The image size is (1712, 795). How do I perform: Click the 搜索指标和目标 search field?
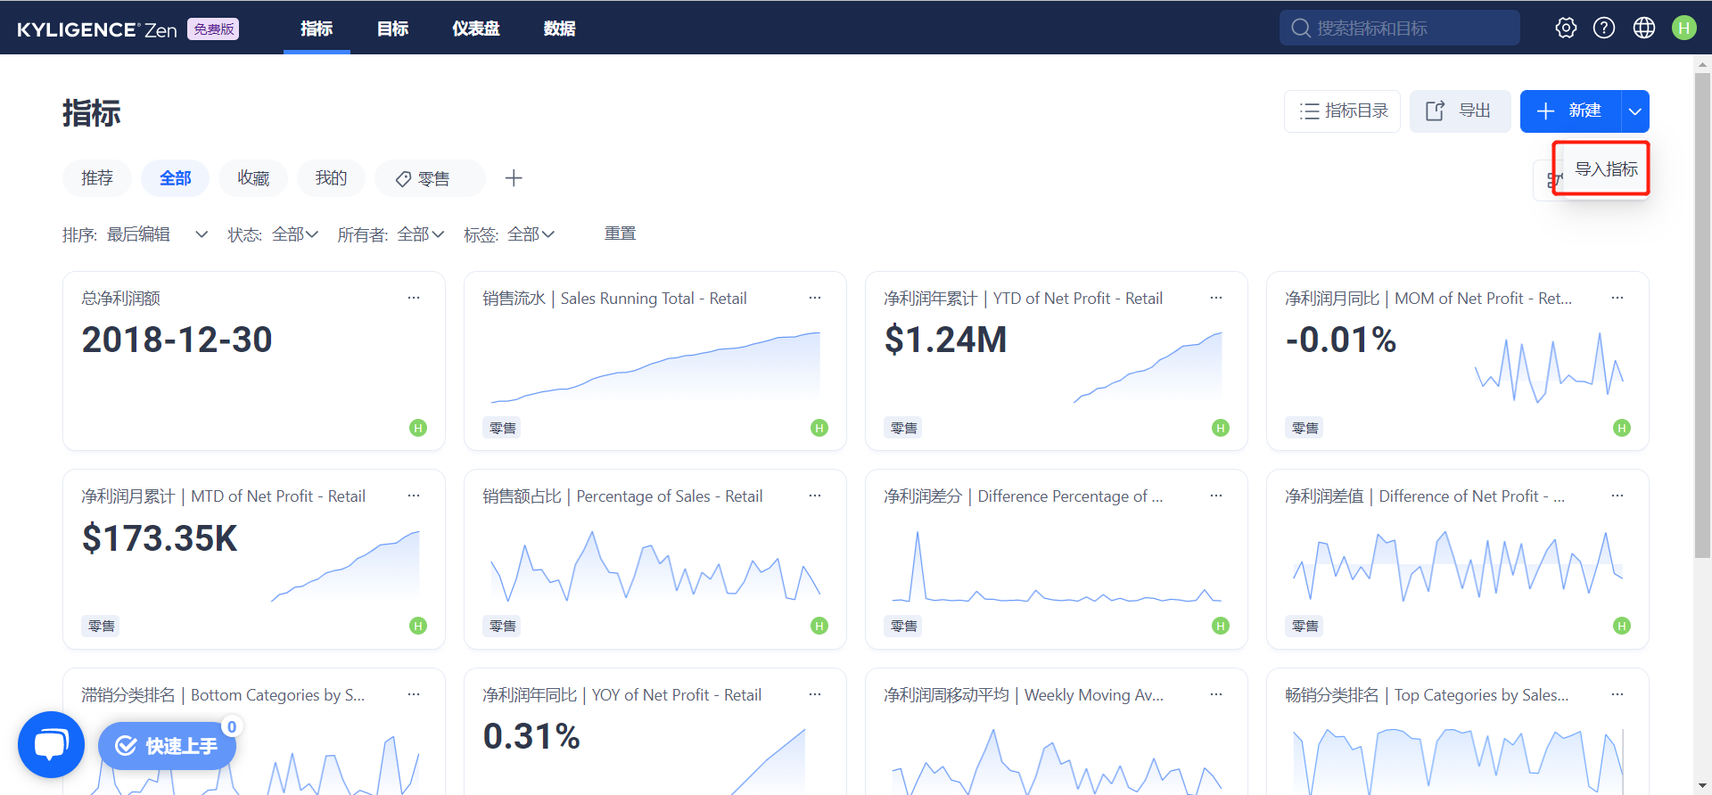(1400, 28)
